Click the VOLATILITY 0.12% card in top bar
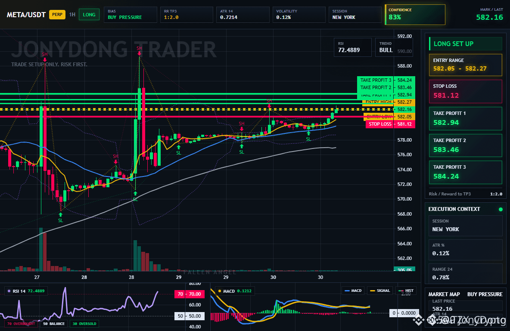This screenshot has width=510, height=331. tap(299, 15)
